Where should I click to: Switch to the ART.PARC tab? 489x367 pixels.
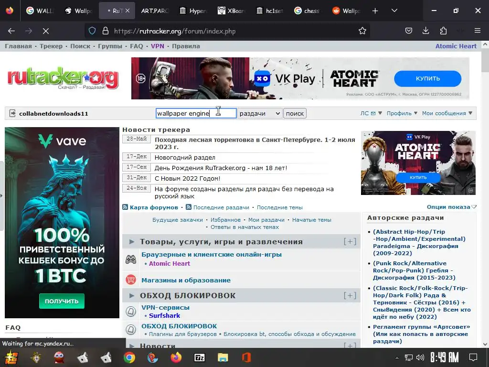tap(154, 11)
